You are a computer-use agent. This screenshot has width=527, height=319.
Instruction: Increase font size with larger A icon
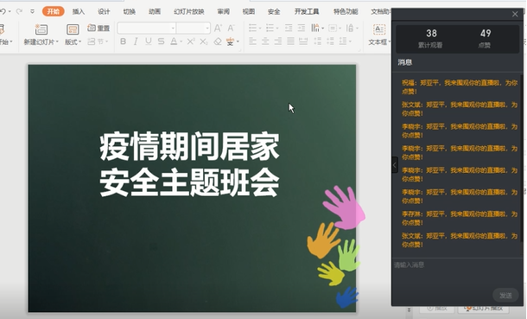click(218, 28)
